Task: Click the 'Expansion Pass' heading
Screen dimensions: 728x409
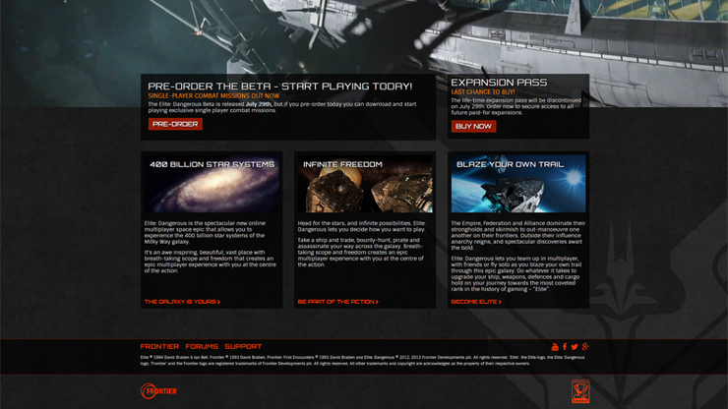Action: coord(499,83)
